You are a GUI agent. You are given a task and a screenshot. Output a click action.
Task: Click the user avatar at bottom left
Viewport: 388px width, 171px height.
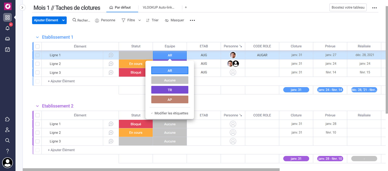click(7, 163)
